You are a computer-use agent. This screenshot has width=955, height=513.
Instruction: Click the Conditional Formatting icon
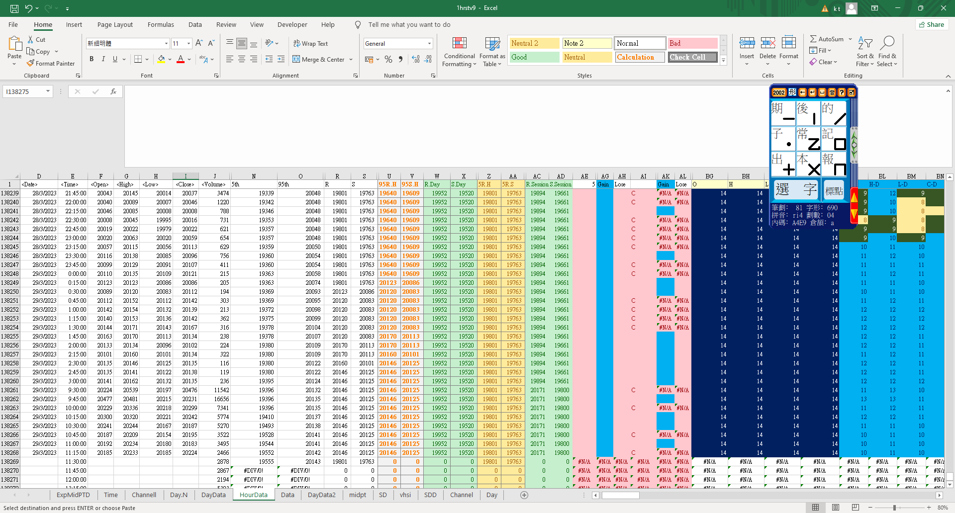click(x=459, y=44)
